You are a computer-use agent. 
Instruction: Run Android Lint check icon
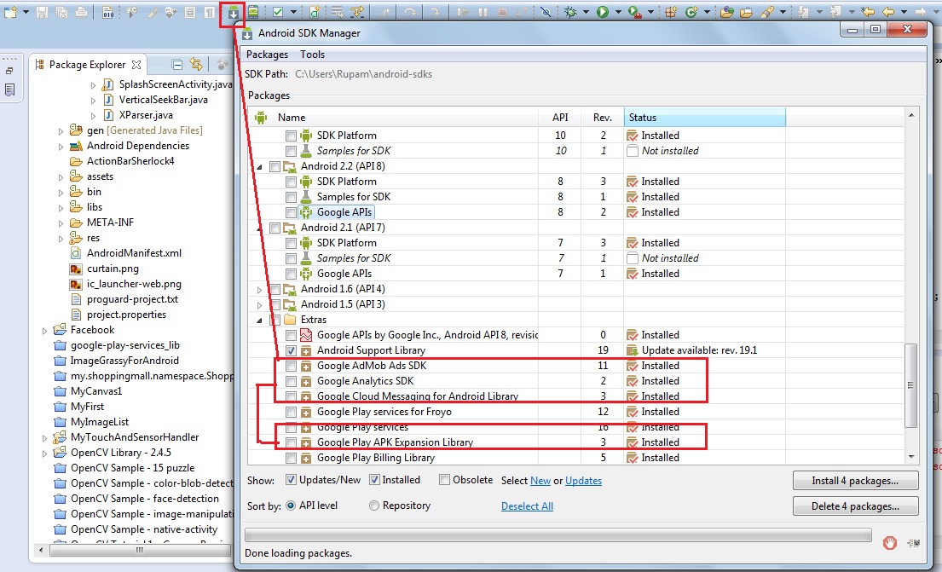point(278,11)
